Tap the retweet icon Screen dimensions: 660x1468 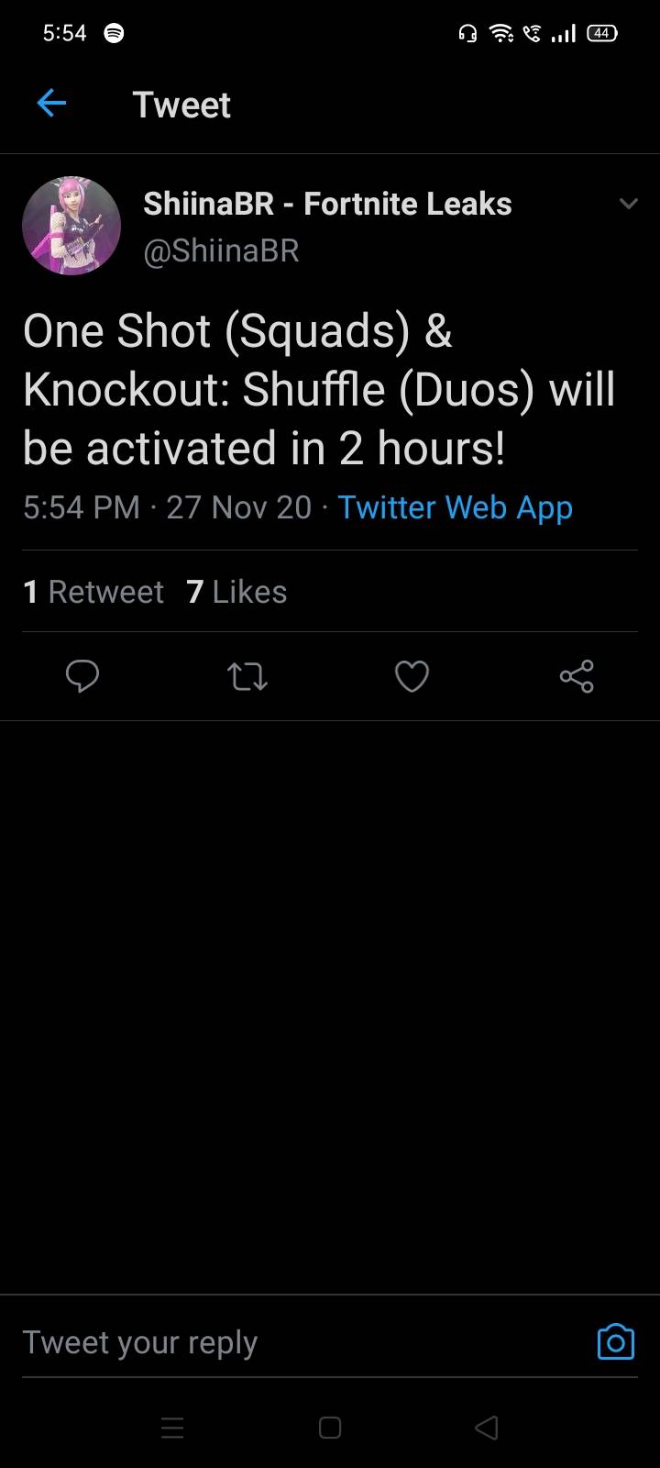pos(247,677)
